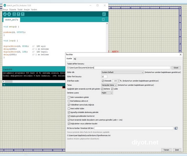Click the Gözat browse button
The width and height of the screenshot is (187, 156).
176,68
